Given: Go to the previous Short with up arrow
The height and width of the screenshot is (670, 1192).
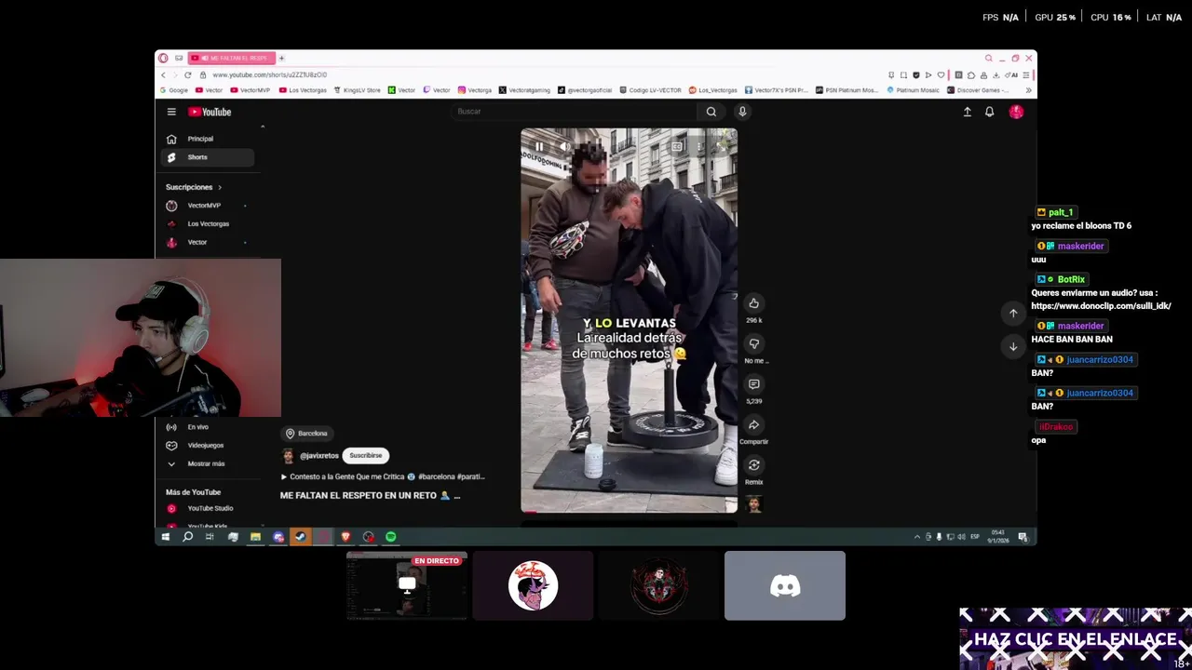Looking at the screenshot, I should (1013, 314).
